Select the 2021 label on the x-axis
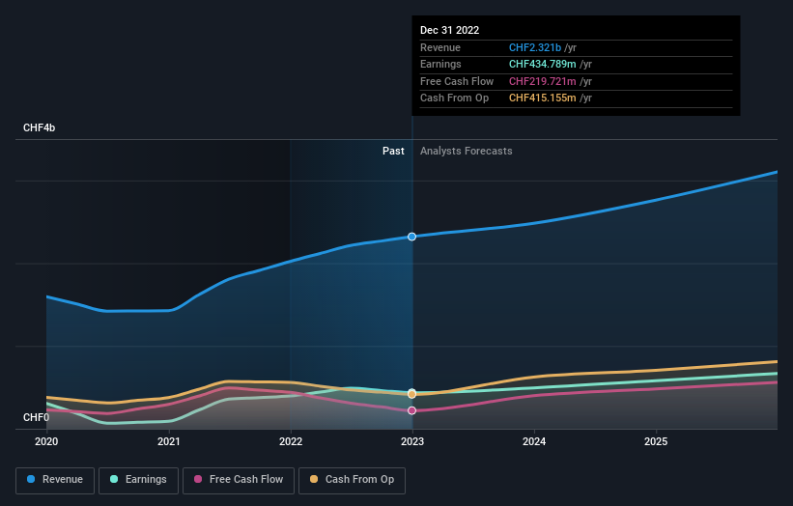The image size is (793, 506). pyautogui.click(x=168, y=441)
